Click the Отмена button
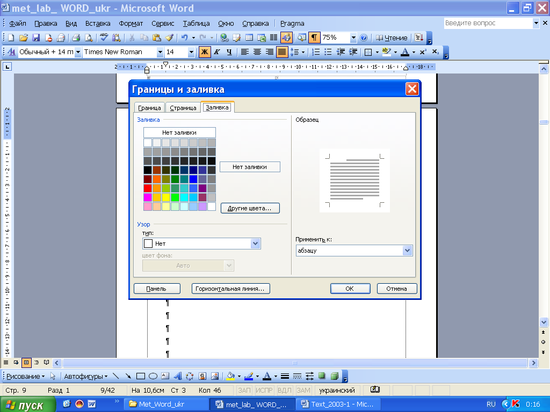 397,288
